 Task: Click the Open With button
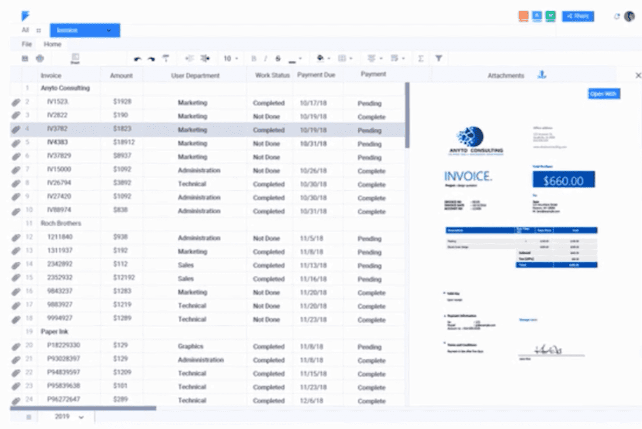(603, 94)
